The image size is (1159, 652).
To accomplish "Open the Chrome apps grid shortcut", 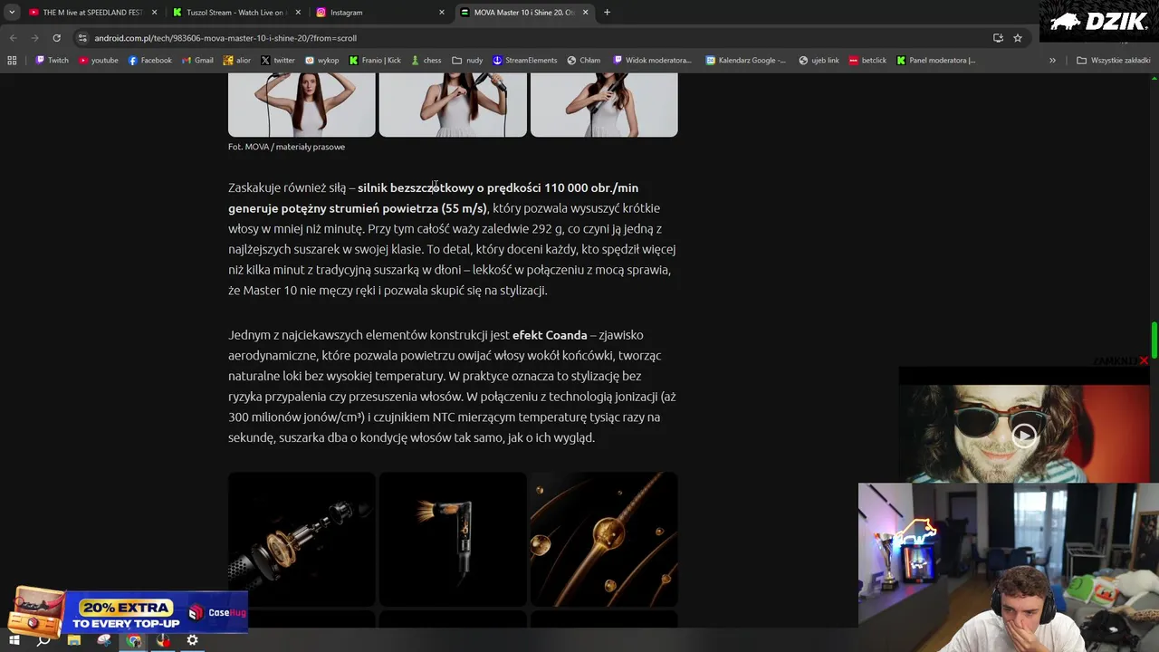I will (x=12, y=61).
